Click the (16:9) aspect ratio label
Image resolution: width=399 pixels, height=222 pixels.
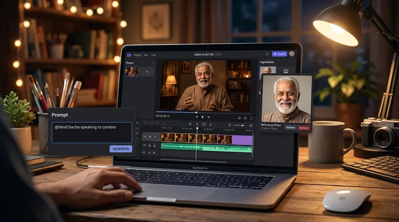tap(218, 54)
